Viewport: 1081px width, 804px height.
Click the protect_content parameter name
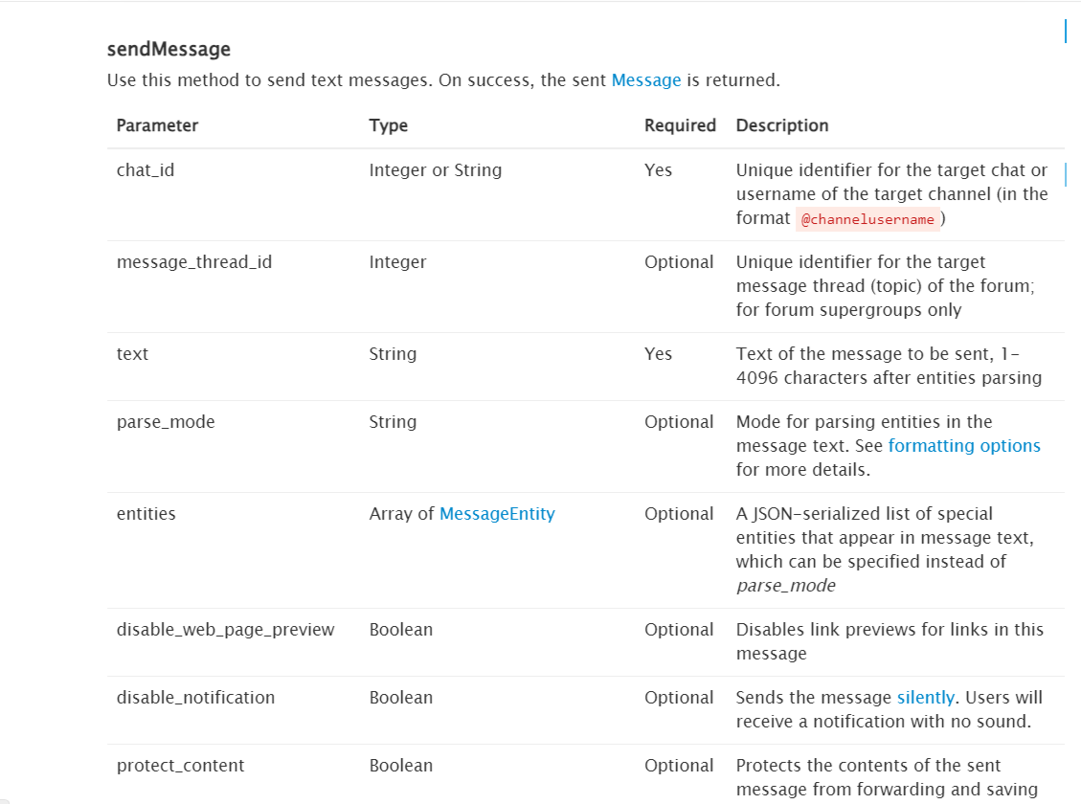point(181,766)
